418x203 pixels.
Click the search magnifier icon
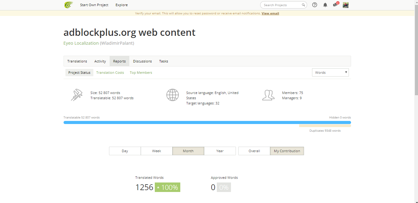303,5
